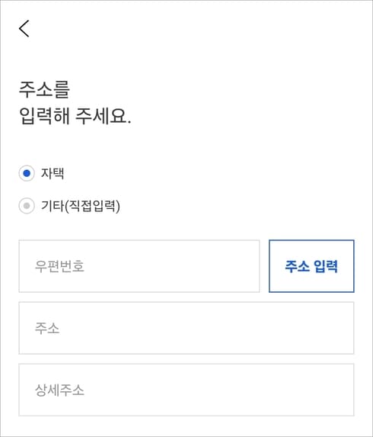Click the gray unselected radio dot
Image resolution: width=373 pixels, height=437 pixels.
tap(27, 206)
